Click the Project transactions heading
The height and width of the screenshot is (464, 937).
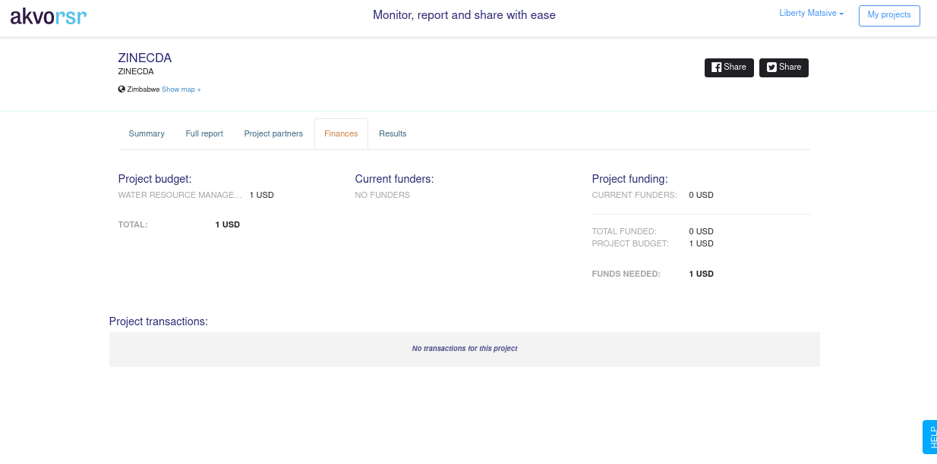coord(159,321)
